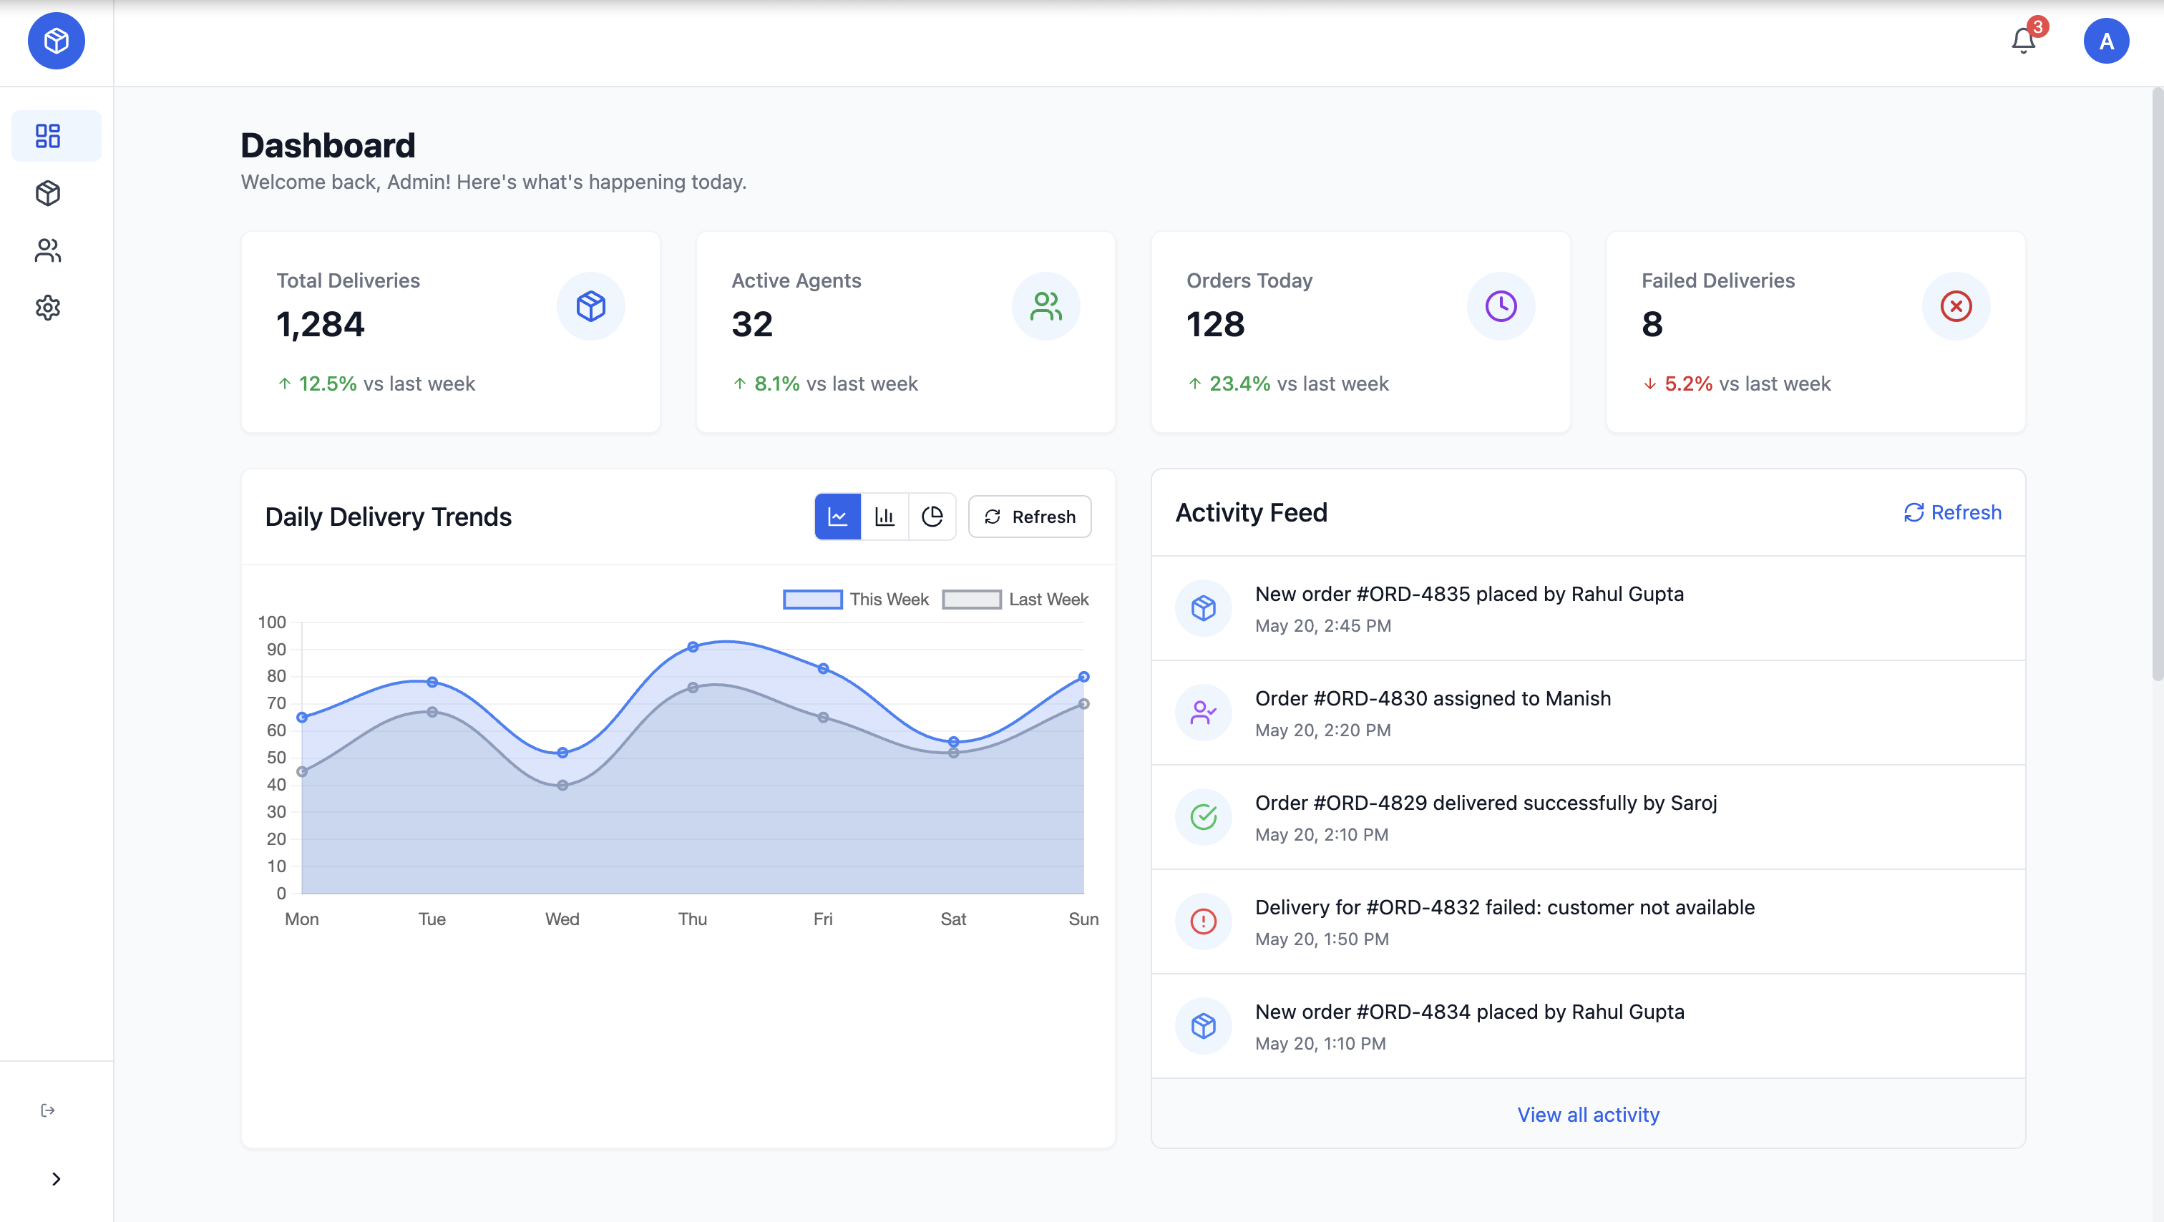Toggle the This Week legend entry

(x=856, y=599)
